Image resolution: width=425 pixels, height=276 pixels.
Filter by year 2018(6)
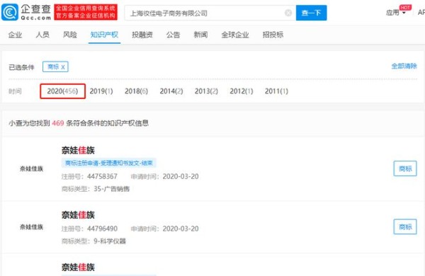click(136, 91)
